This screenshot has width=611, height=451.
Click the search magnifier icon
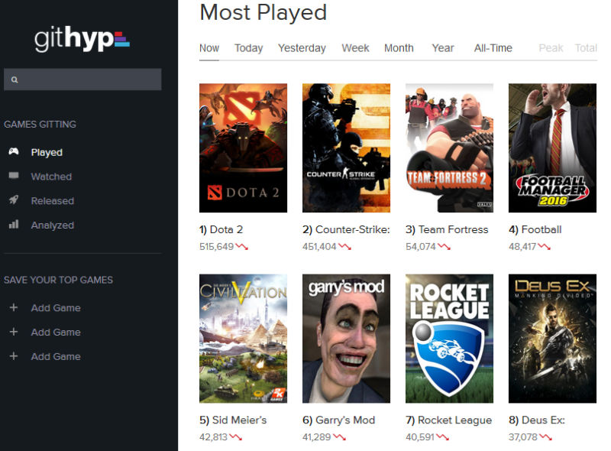(15, 79)
